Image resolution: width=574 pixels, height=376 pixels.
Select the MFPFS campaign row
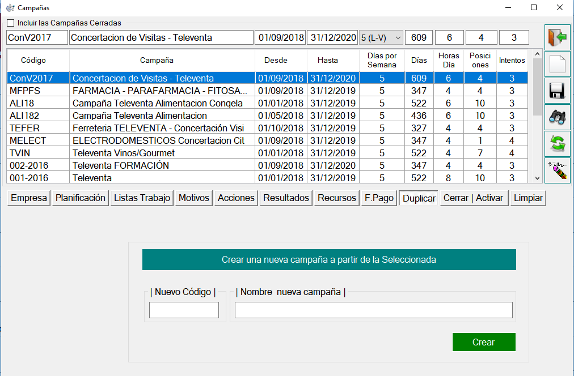pos(267,91)
